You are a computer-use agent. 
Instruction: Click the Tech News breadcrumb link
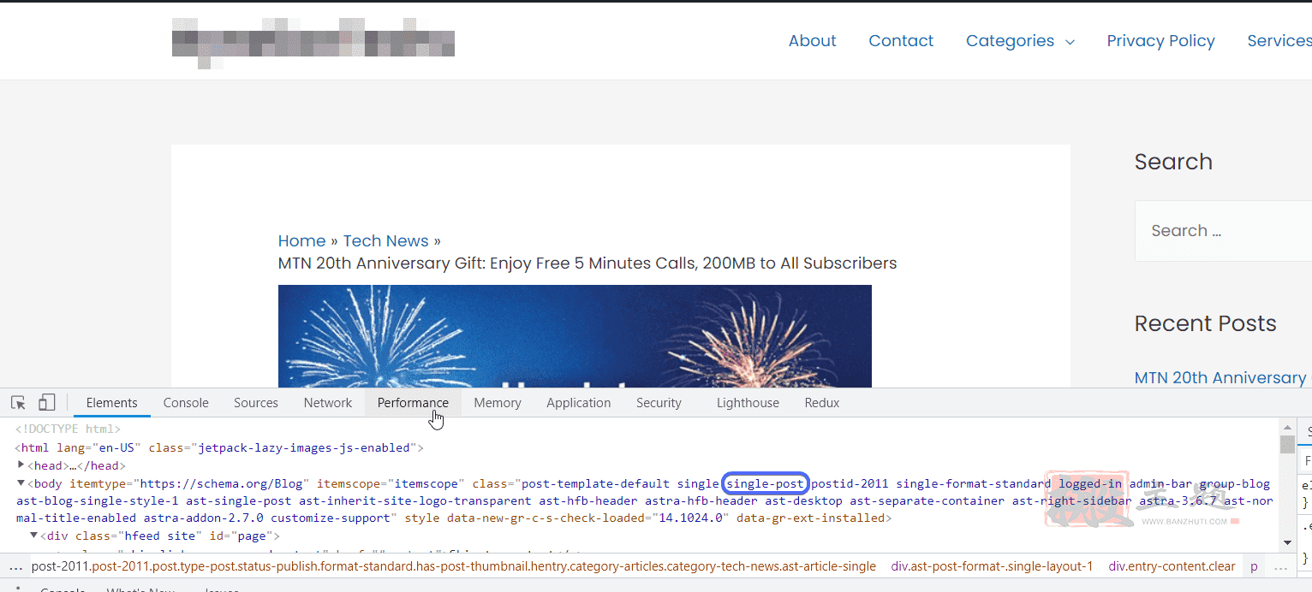point(386,241)
